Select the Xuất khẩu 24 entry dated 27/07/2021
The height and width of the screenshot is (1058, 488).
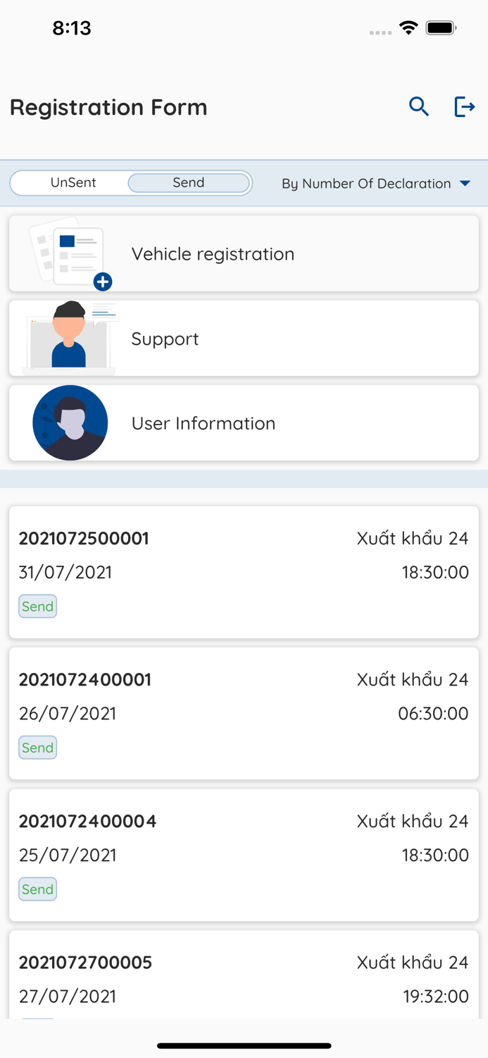[244, 980]
